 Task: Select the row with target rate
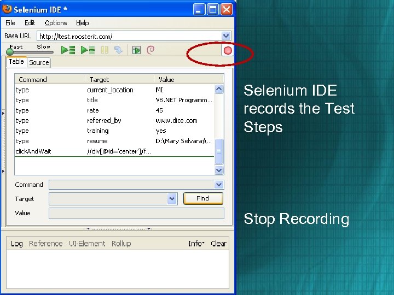114,110
